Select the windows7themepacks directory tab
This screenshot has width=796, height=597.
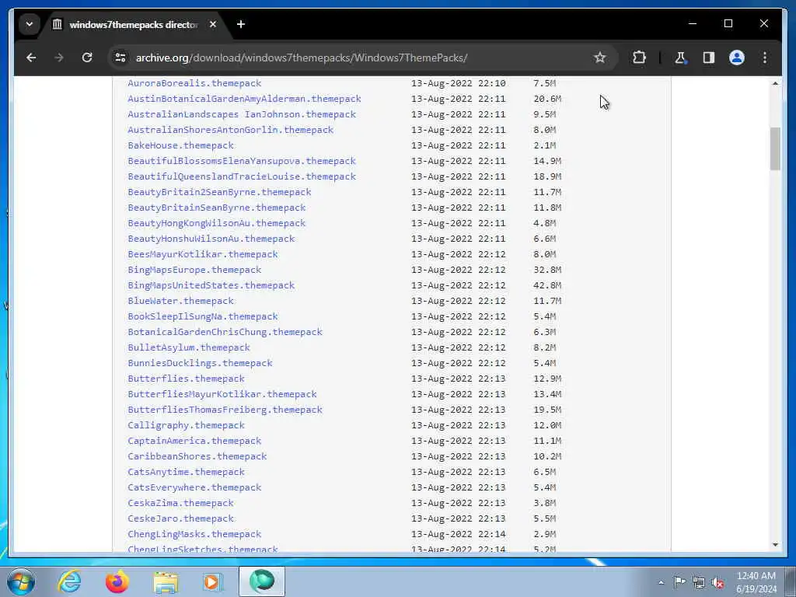tap(134, 24)
